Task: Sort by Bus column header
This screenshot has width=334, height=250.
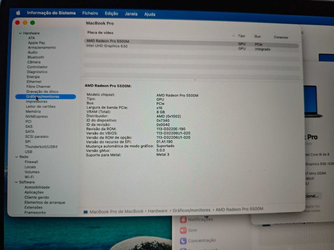Action: tap(257, 36)
